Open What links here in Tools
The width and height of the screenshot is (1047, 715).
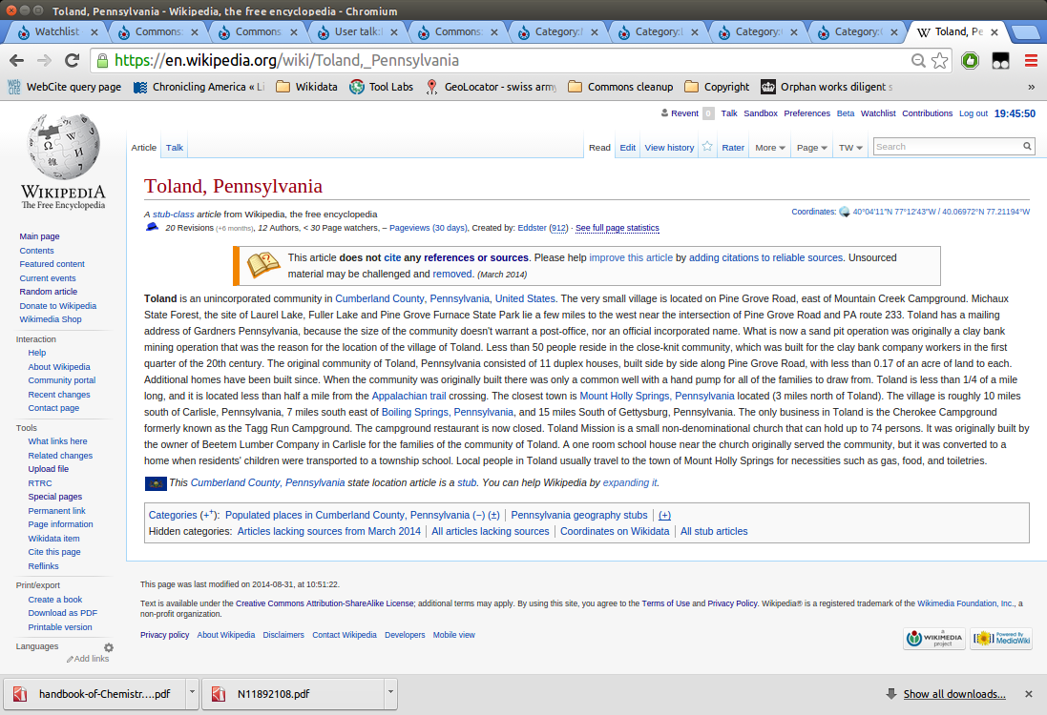57,441
